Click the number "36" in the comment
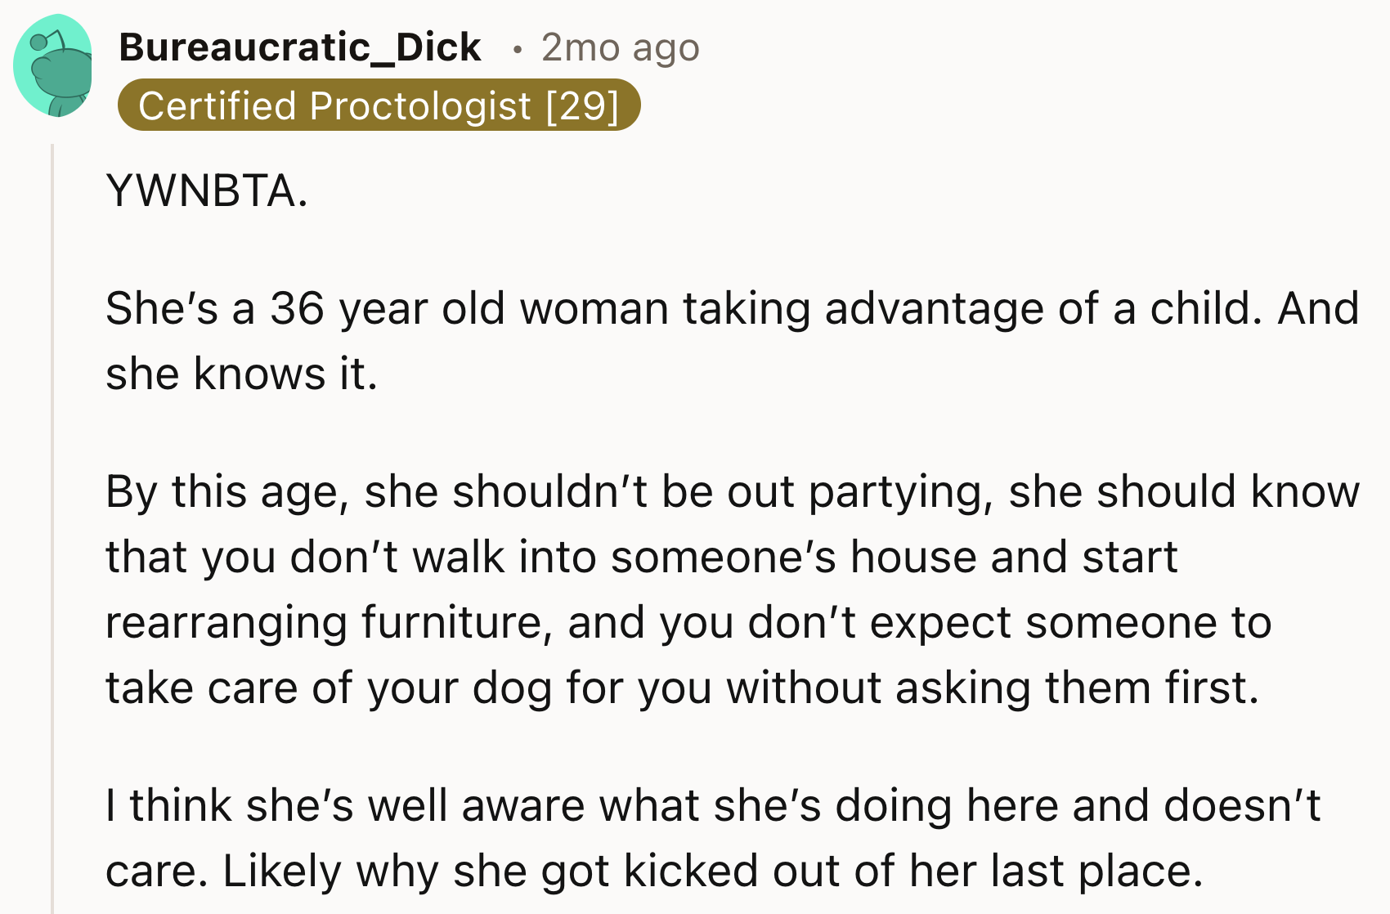 (x=297, y=309)
